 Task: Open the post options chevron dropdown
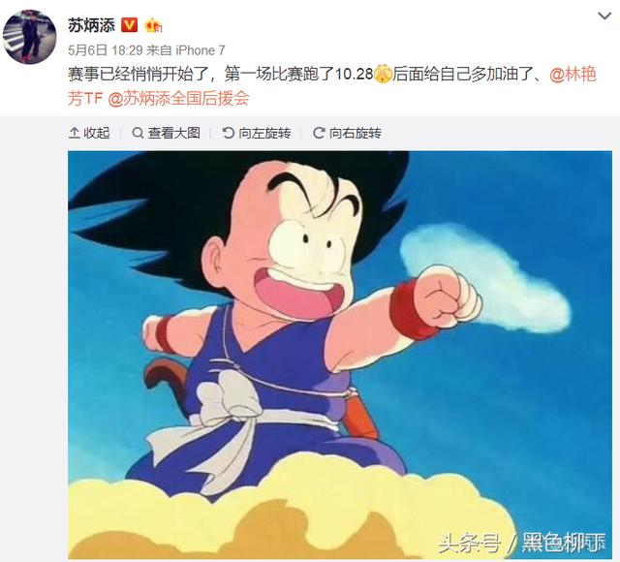click(604, 16)
